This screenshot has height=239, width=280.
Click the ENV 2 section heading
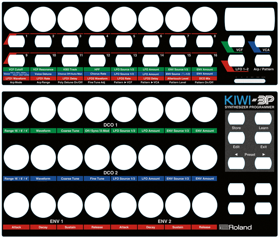[164, 221]
